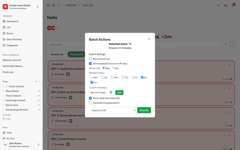This screenshot has height=150, width=240.
Task: Uncheck Parse date from task title
Action: point(90,98)
